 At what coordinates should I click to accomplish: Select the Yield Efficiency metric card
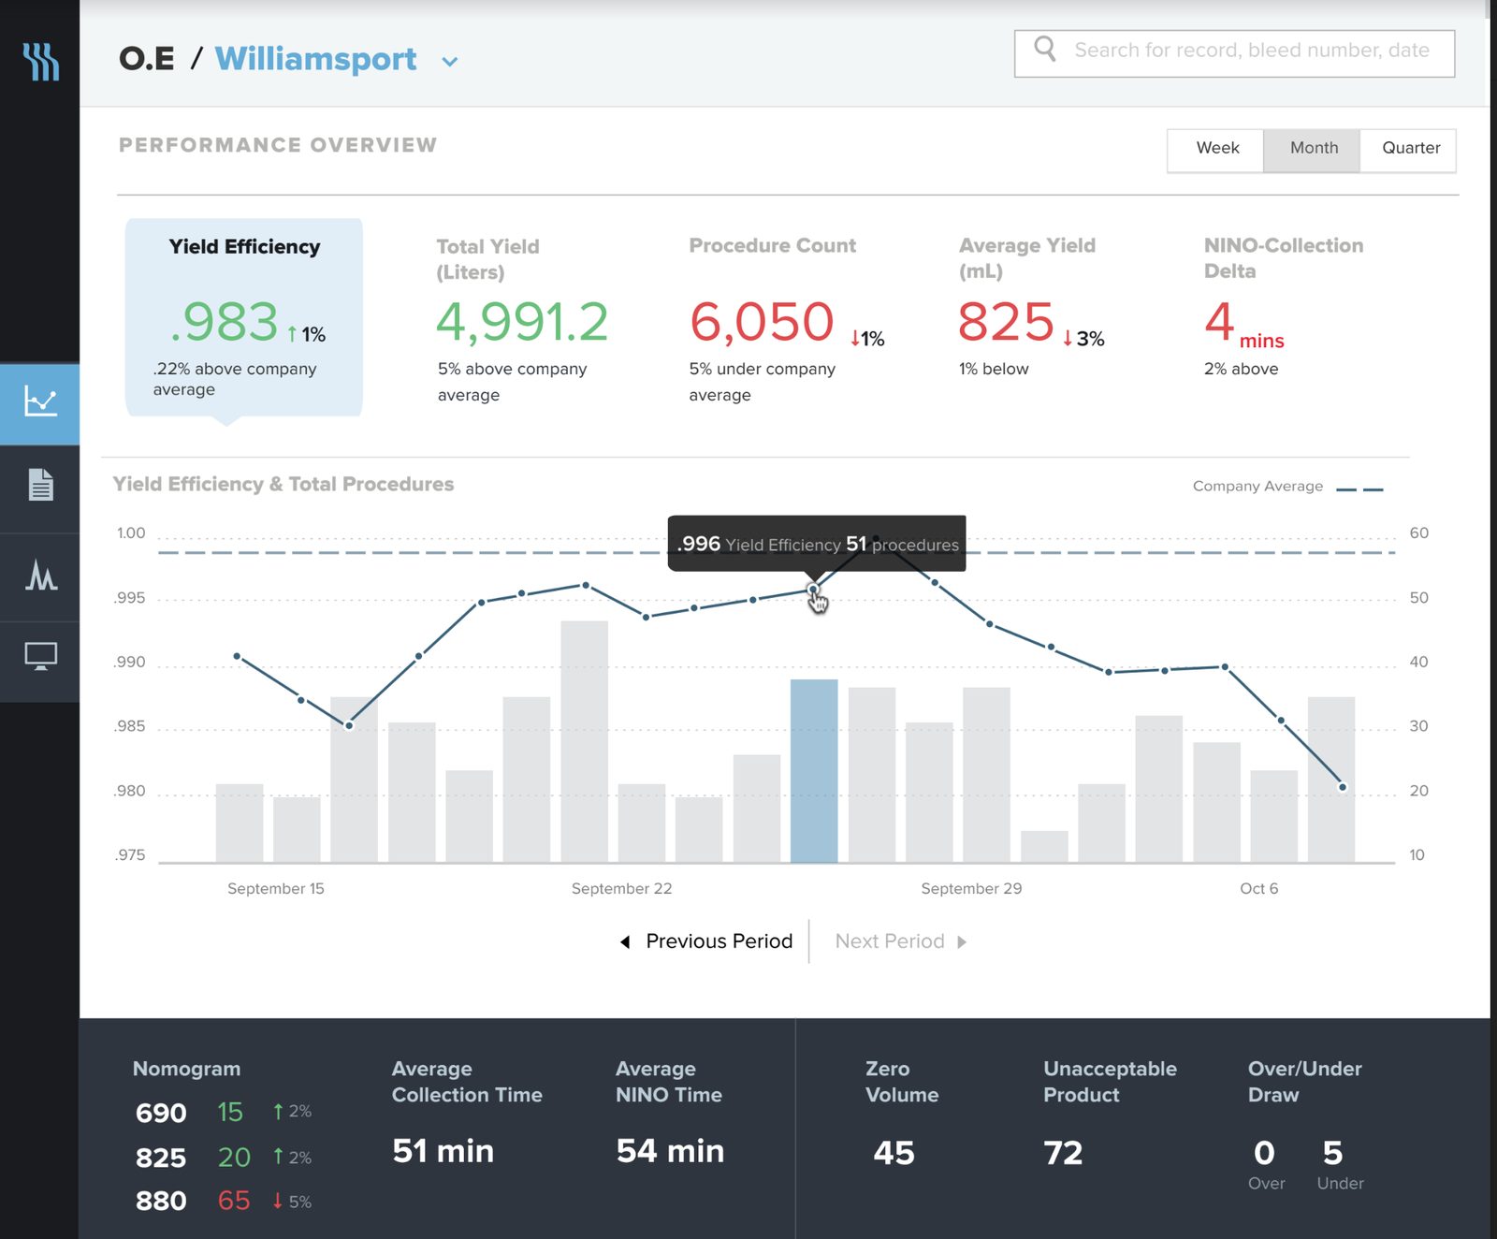coord(244,317)
